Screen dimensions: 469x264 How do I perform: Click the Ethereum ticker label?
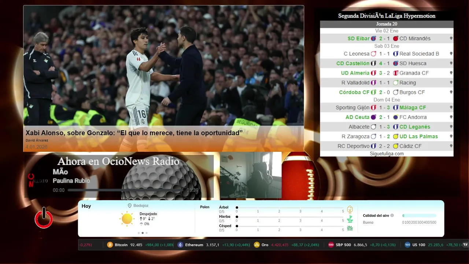point(194,245)
